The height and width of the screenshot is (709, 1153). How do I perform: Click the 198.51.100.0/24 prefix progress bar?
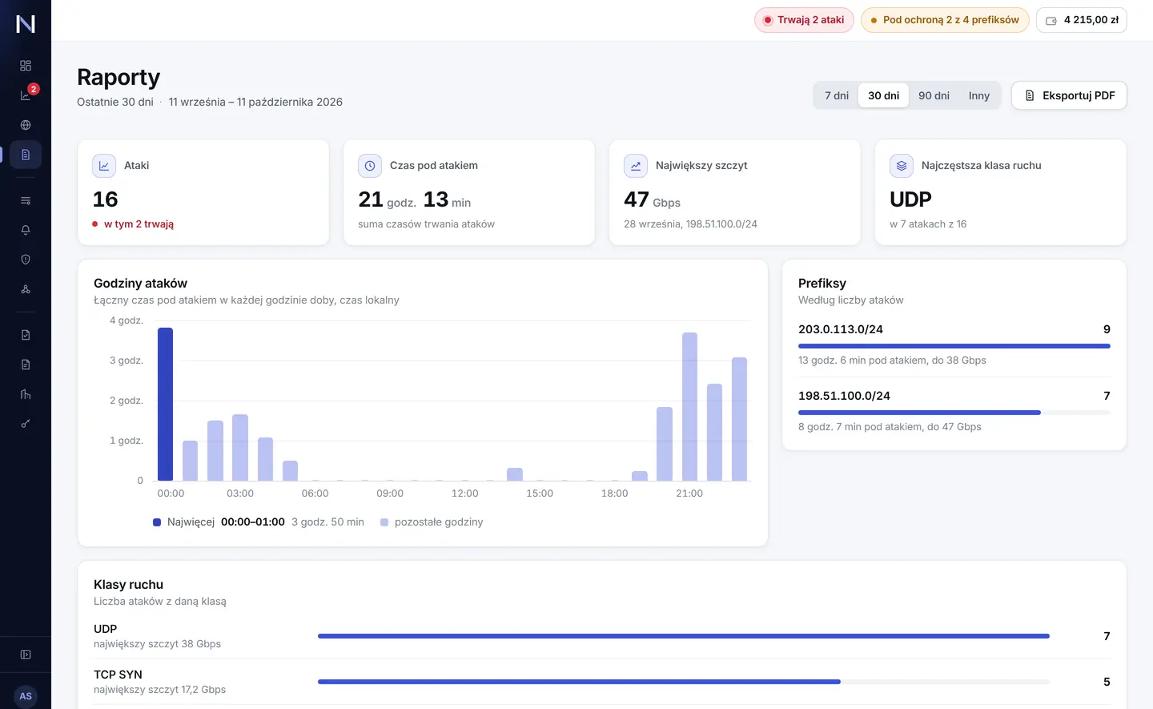(954, 413)
